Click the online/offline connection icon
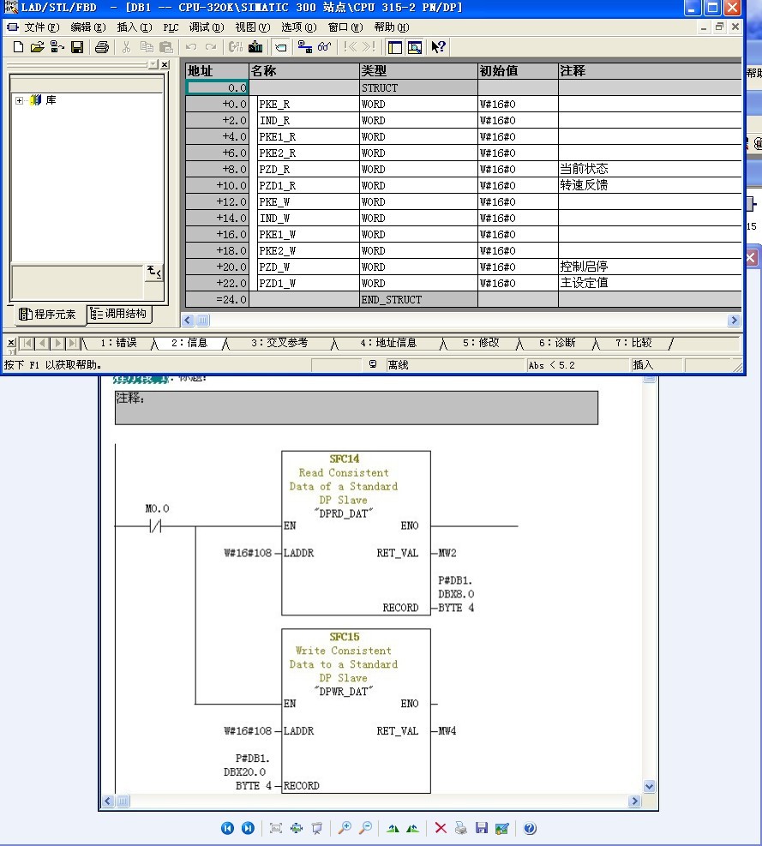This screenshot has height=846, width=762. coord(305,47)
